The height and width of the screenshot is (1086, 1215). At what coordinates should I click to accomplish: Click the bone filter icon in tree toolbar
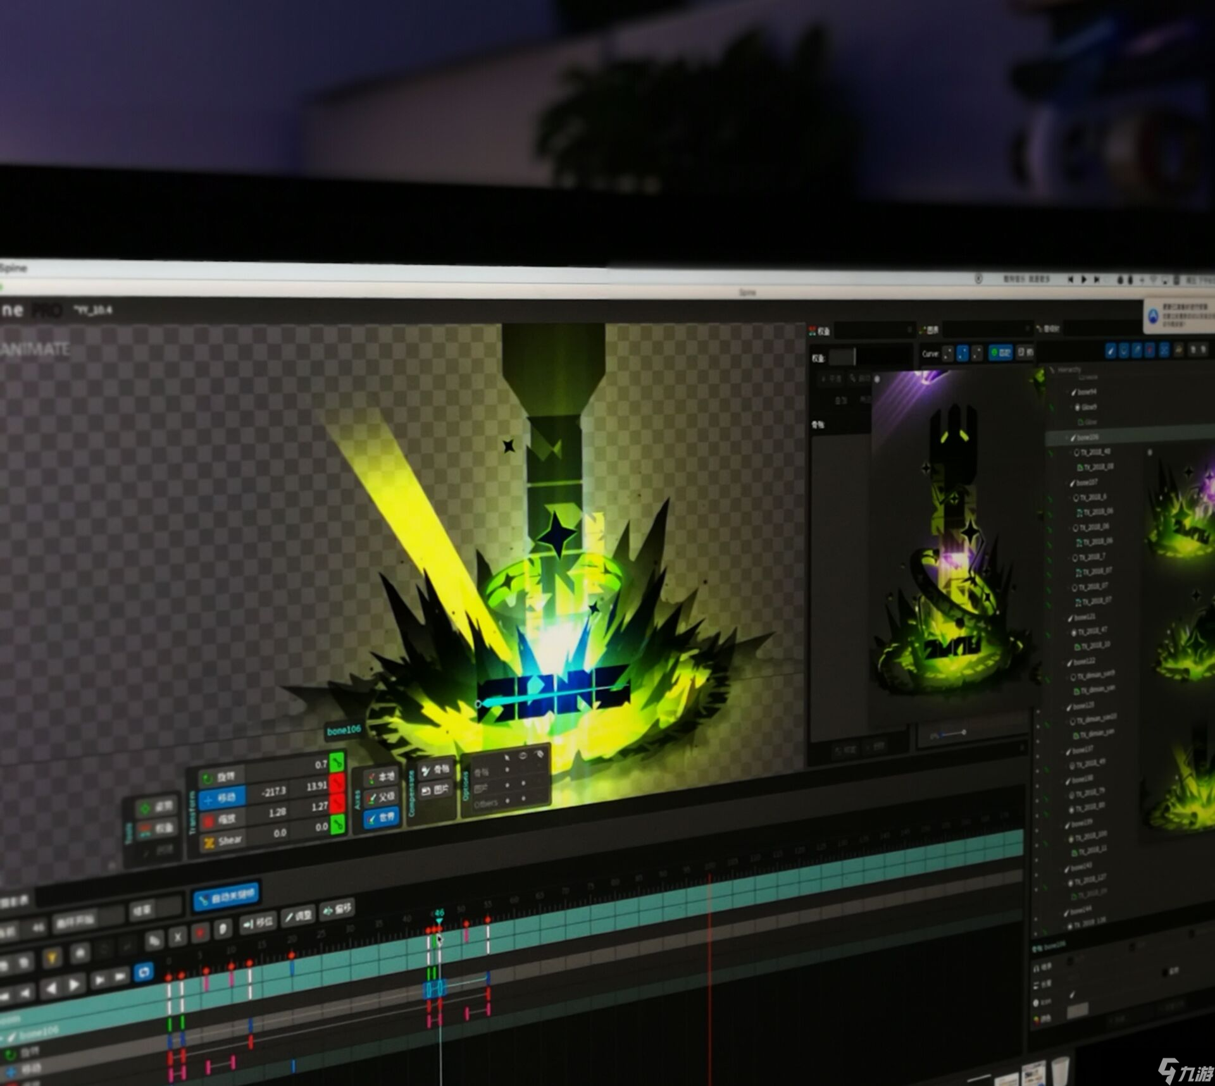[x=1111, y=351]
